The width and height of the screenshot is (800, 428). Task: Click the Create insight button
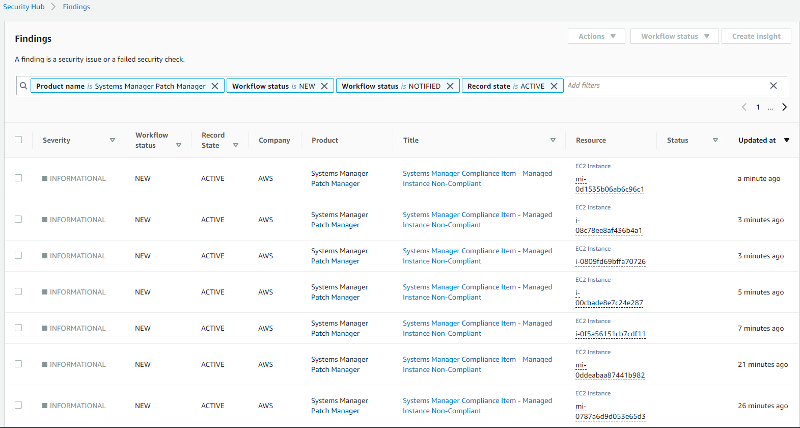(756, 36)
